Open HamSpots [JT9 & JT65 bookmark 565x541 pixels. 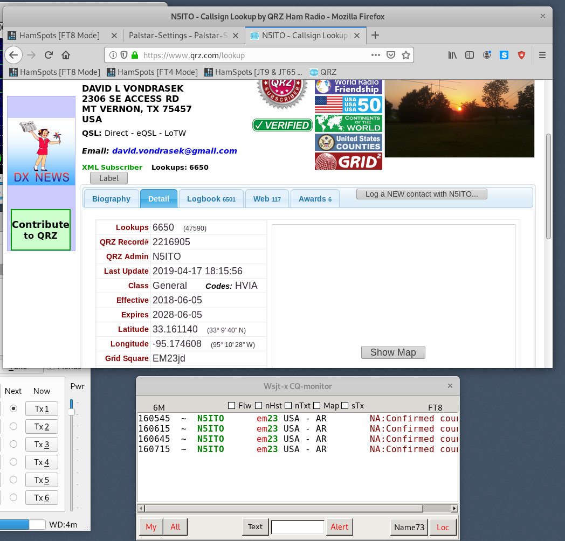coord(253,72)
